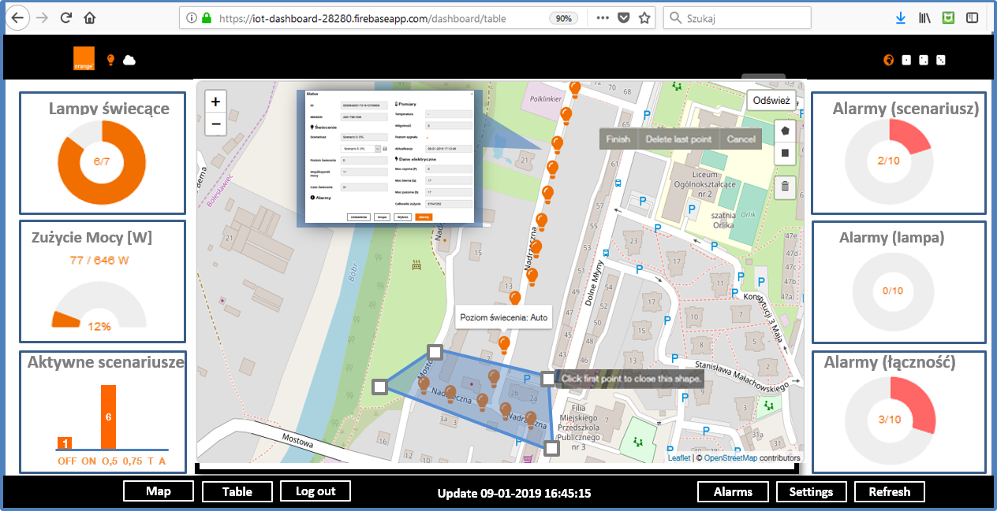Click the white cloud header icon
This screenshot has height=511, width=997.
coord(129,60)
